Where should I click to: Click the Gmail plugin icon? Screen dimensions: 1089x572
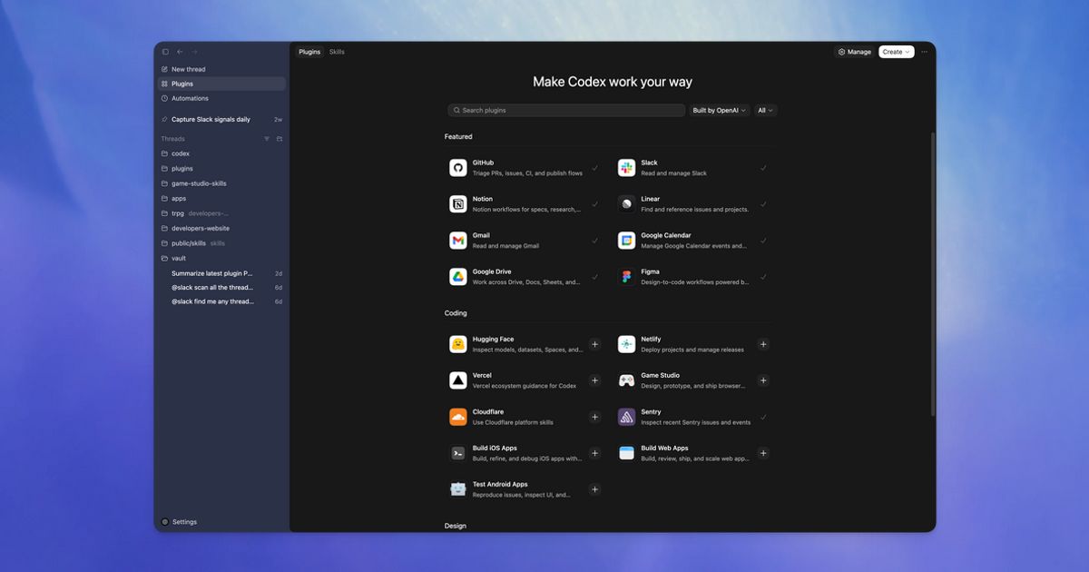click(x=458, y=241)
